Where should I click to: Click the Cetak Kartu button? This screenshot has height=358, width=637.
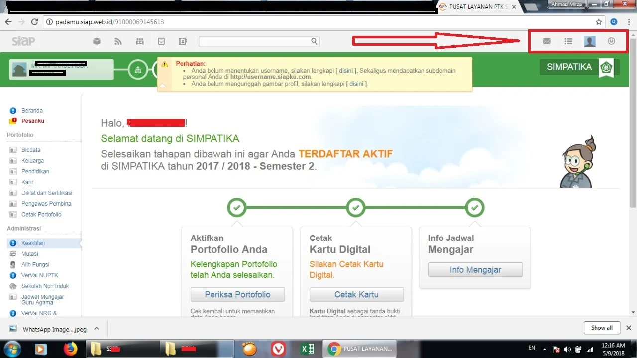click(x=356, y=294)
